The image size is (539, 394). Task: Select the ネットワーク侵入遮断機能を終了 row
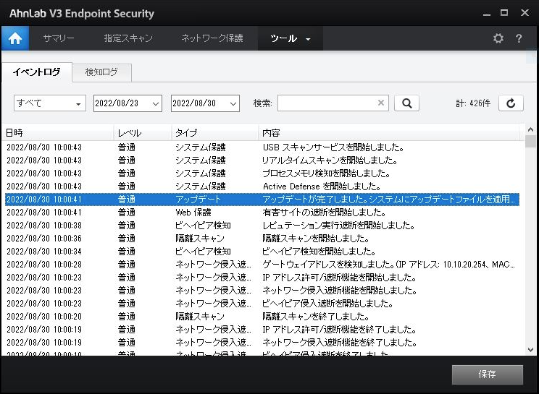[262, 343]
